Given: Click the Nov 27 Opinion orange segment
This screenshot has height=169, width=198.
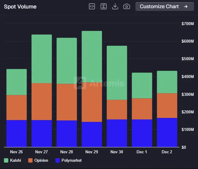Looking at the screenshot, I should 42,102.
